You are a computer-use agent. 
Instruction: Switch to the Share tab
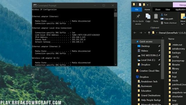(x=158, y=10)
